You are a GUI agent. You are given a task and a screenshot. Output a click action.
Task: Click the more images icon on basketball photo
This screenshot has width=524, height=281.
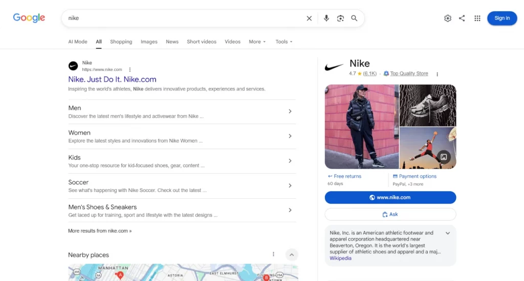point(444,156)
